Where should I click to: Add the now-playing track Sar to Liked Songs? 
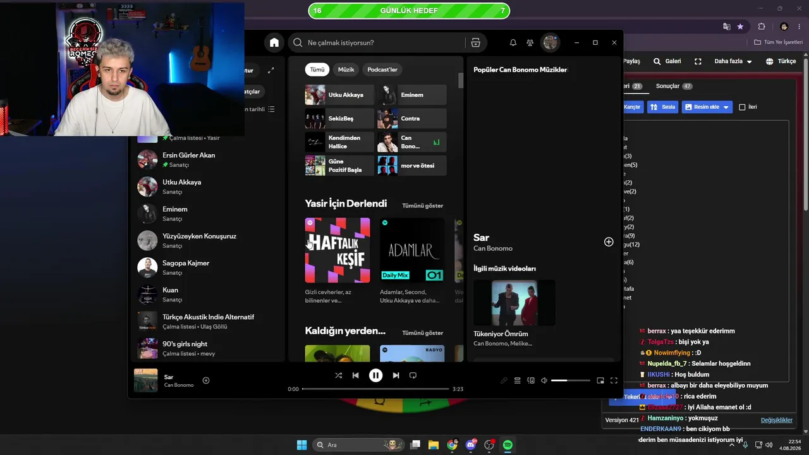pyautogui.click(x=206, y=380)
